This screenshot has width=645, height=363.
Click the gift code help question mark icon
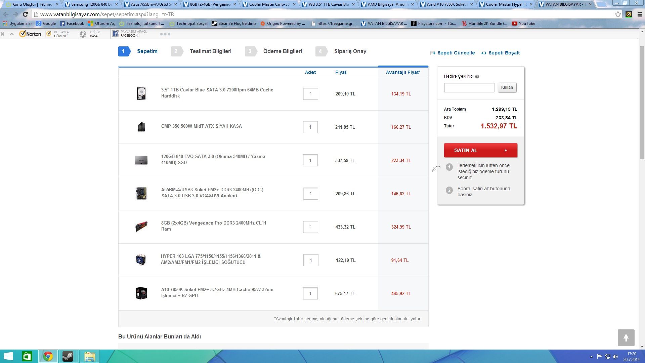point(477,77)
